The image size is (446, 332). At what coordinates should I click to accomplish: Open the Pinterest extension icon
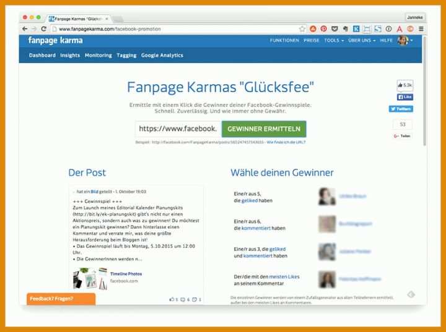(324, 29)
